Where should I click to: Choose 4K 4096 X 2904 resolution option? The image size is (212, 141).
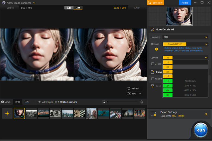[x=185, y=90]
